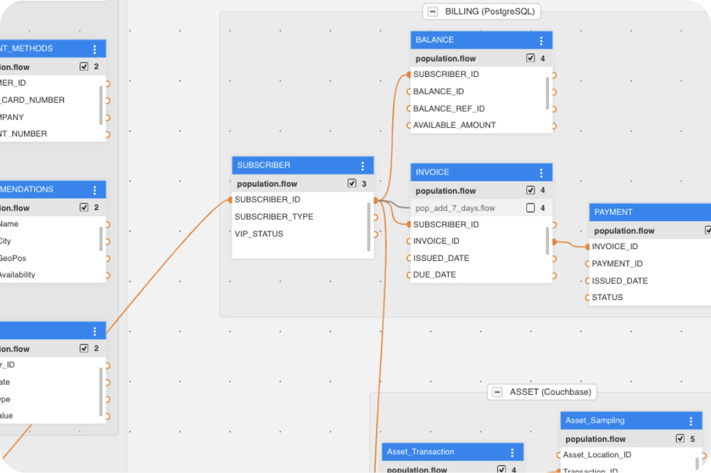This screenshot has width=711, height=473.
Task: Click the orange connector anchor beside AVAILABLE_AMOUNT
Action: pyautogui.click(x=555, y=125)
